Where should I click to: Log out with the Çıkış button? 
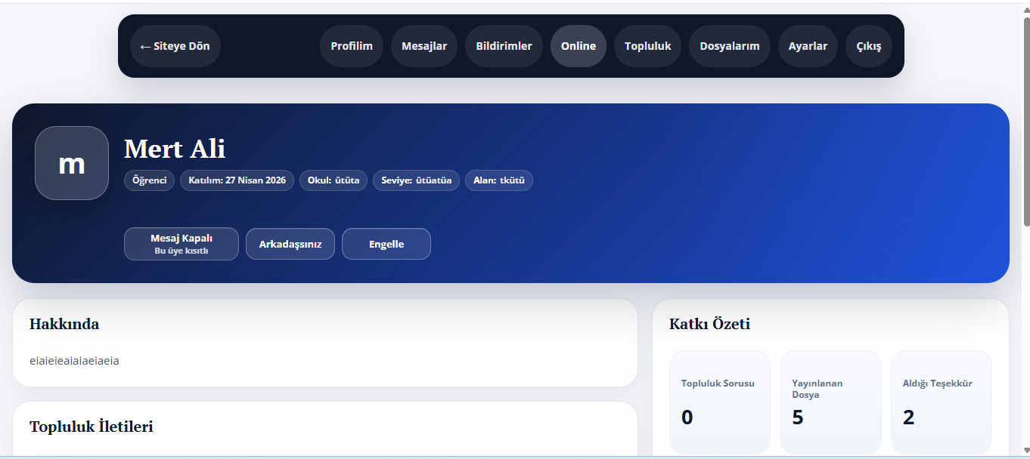pyautogui.click(x=869, y=46)
